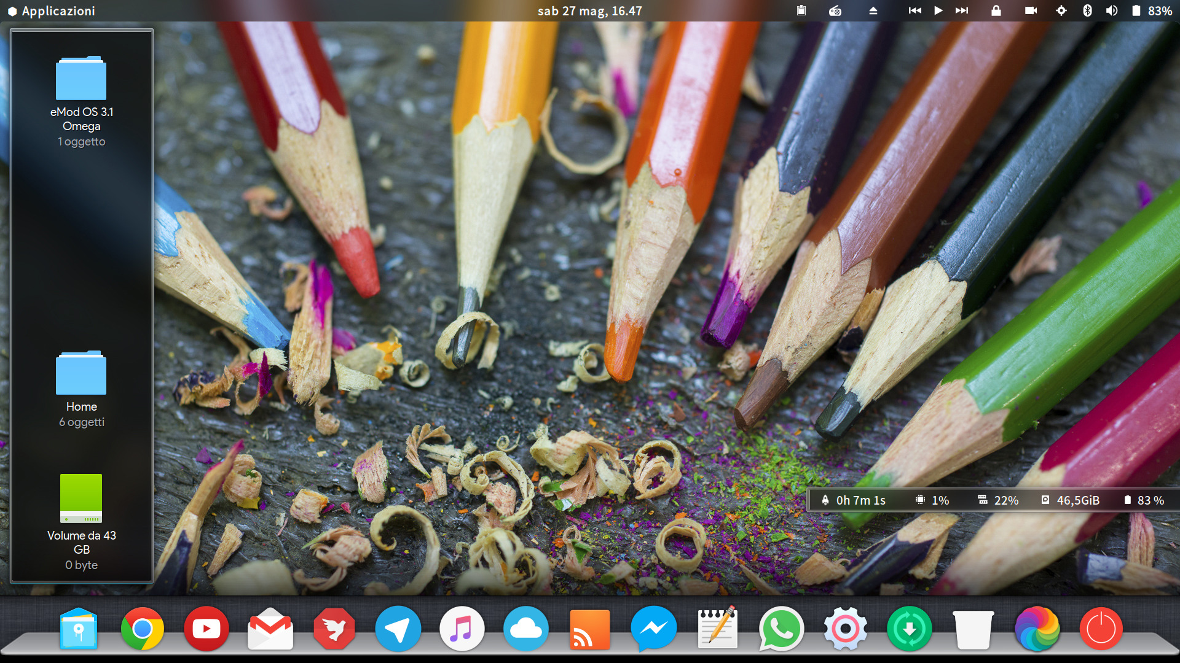Screen dimensions: 1180x663
Task: Open the radio indicator in top panel
Action: click(x=835, y=10)
